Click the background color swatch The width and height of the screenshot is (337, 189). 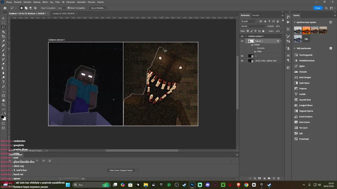click(x=4, y=119)
